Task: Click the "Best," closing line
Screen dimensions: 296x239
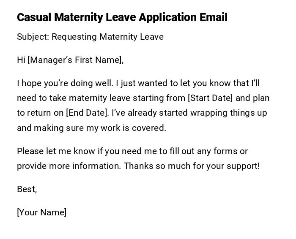Action: pos(27,189)
